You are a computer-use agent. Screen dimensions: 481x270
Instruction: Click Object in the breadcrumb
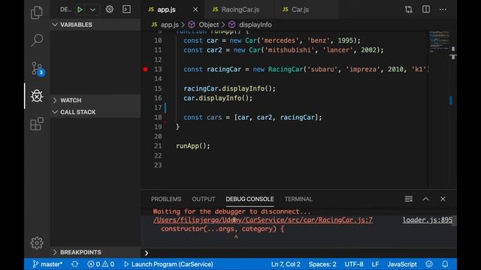pyautogui.click(x=209, y=25)
